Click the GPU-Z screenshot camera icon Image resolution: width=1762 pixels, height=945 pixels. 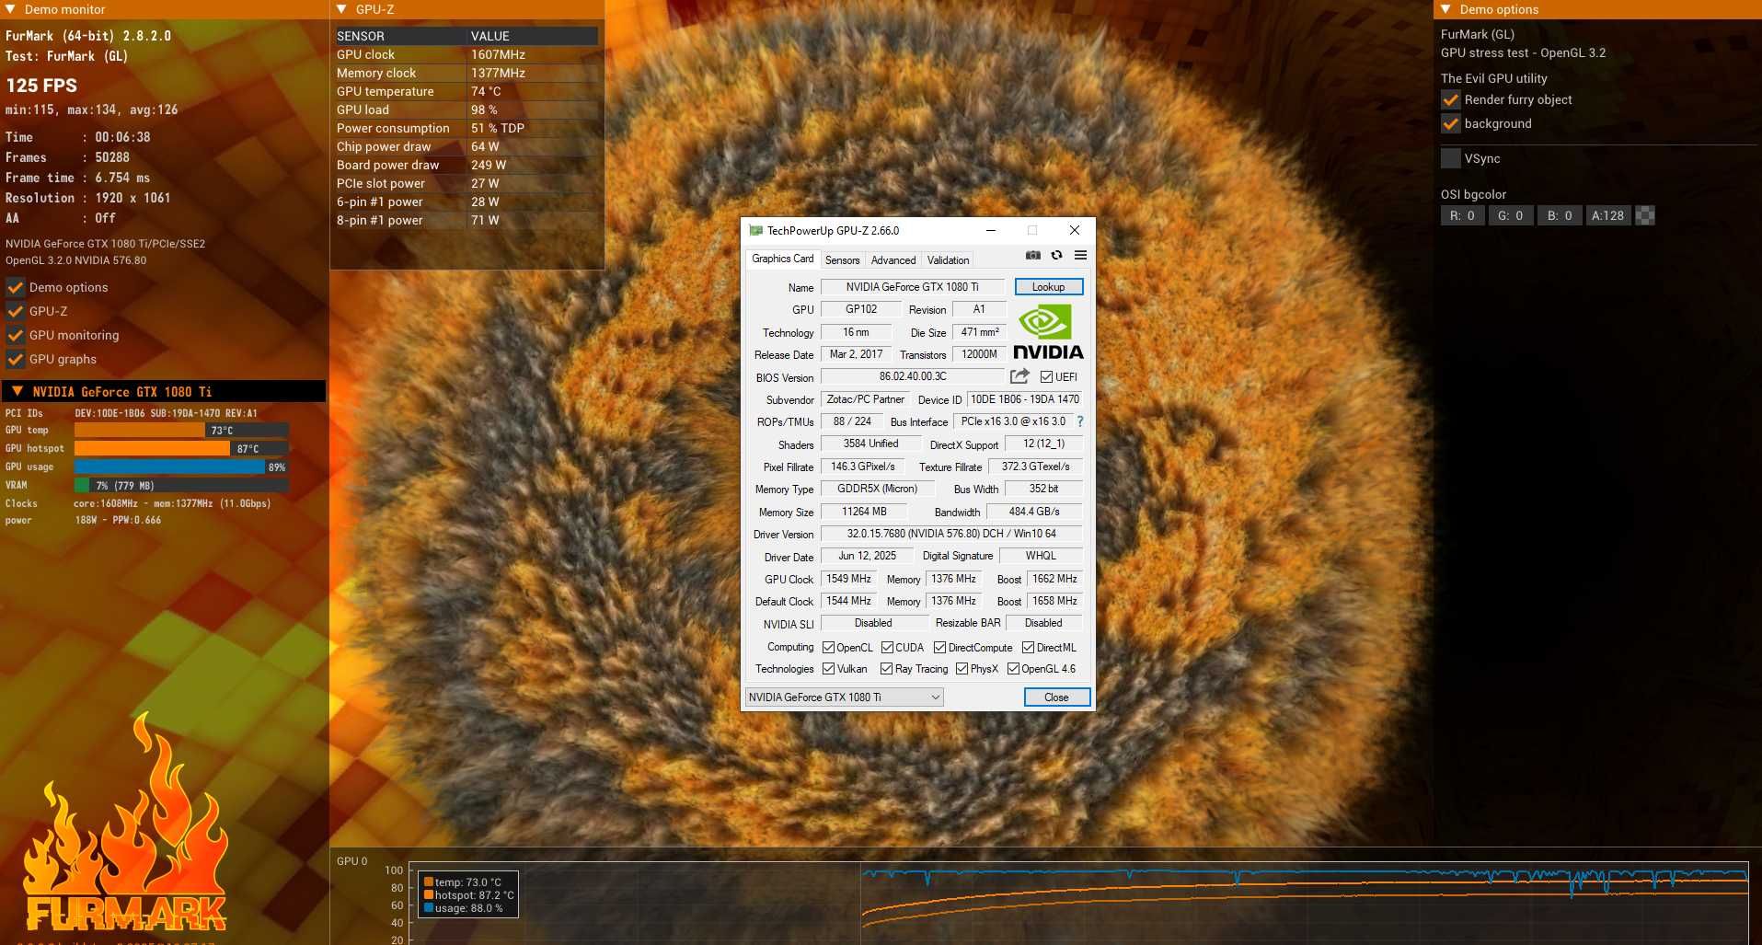pos(1033,256)
